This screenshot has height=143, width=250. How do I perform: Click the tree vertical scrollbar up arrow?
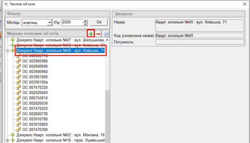coord(107,40)
